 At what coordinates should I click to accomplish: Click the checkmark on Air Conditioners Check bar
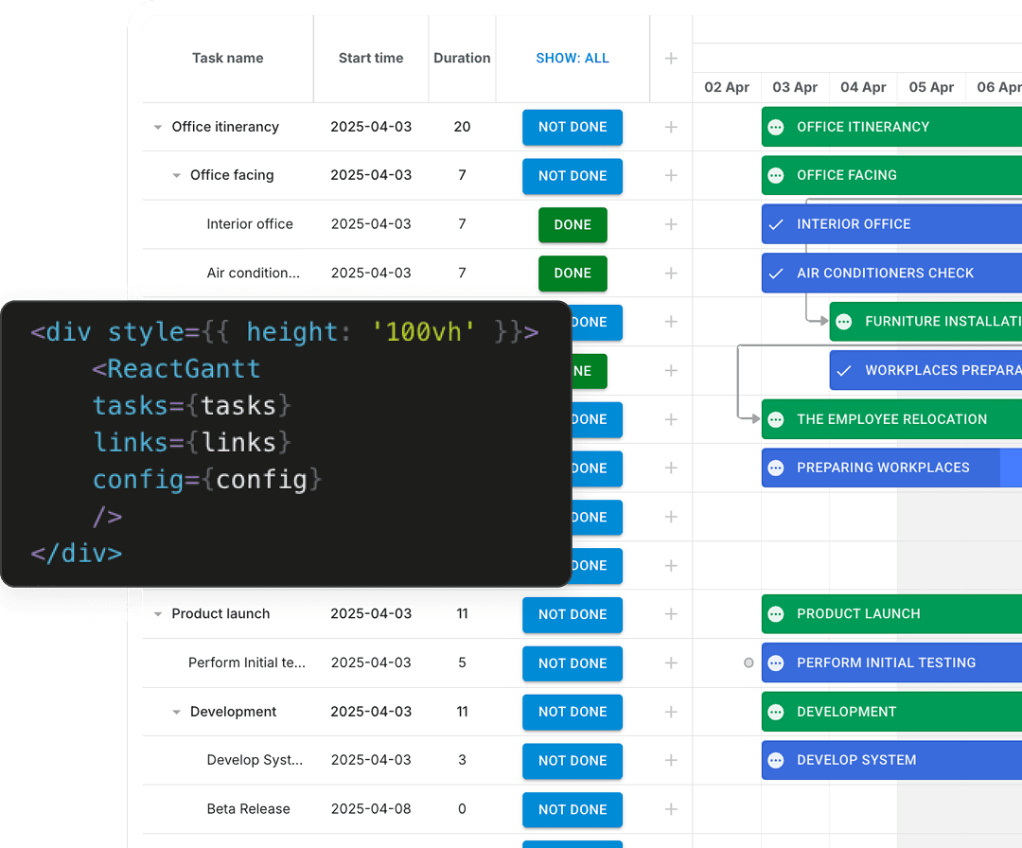tap(776, 274)
